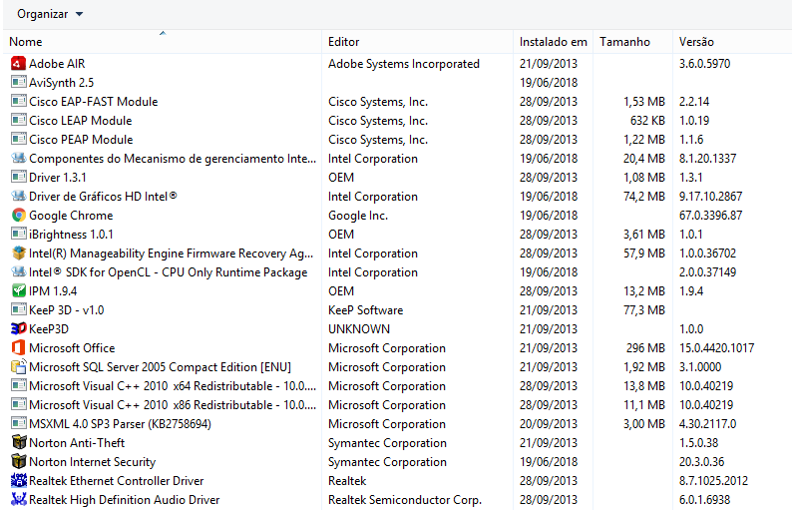Select the Google Chrome program name
792x510 pixels.
71,216
